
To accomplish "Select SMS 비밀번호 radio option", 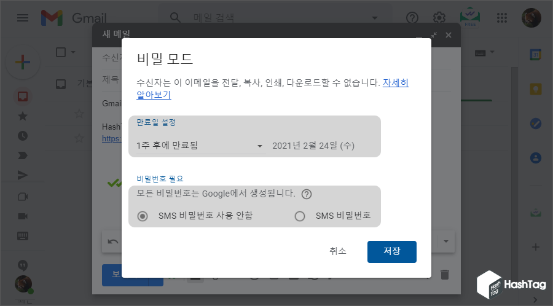I will [300, 216].
